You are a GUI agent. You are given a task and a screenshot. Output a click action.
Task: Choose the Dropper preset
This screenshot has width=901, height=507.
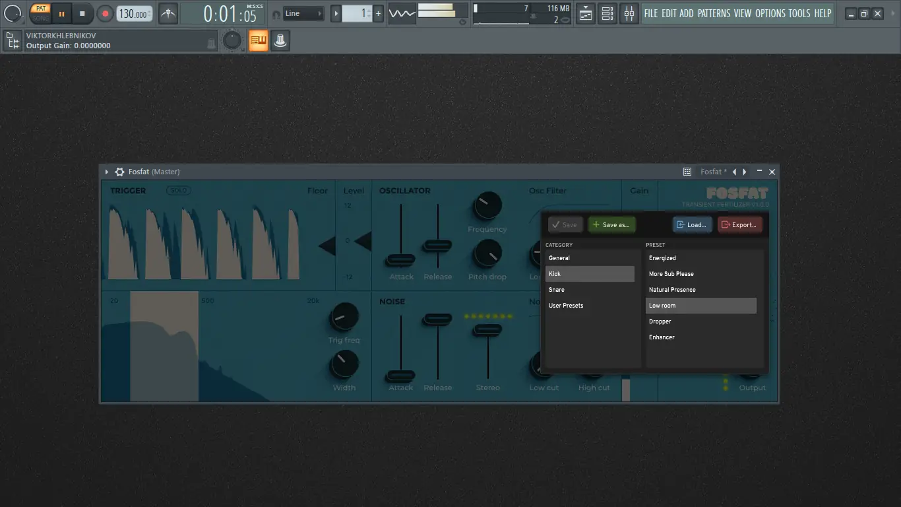tap(701, 321)
